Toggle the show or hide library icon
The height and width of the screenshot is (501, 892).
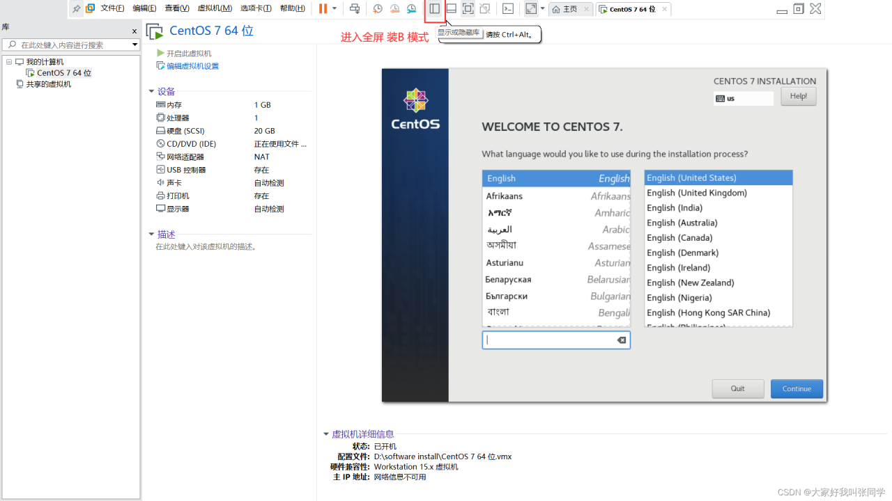(x=434, y=8)
